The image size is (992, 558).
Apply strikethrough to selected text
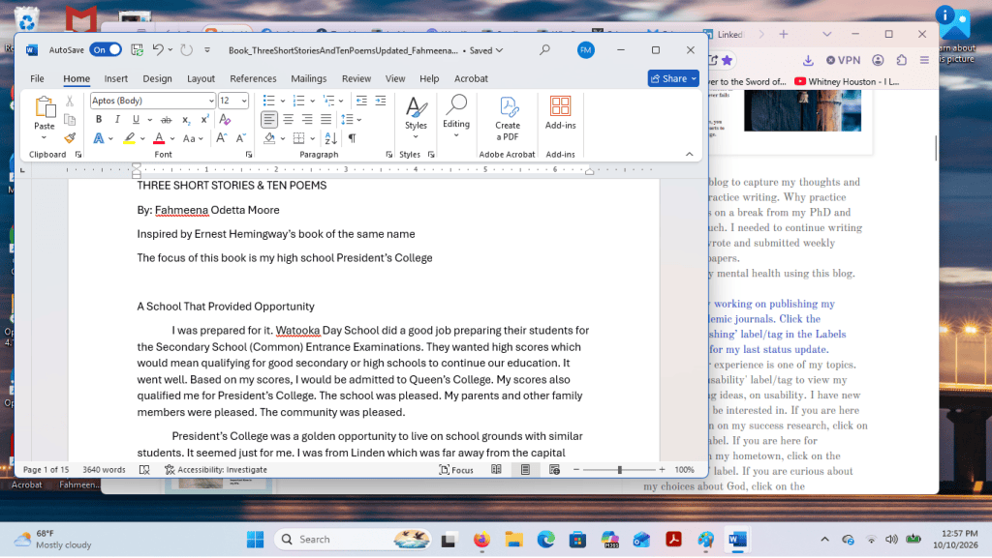coord(166,119)
